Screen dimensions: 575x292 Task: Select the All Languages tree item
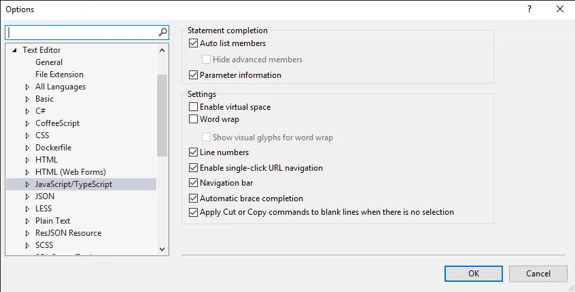pyautogui.click(x=60, y=87)
